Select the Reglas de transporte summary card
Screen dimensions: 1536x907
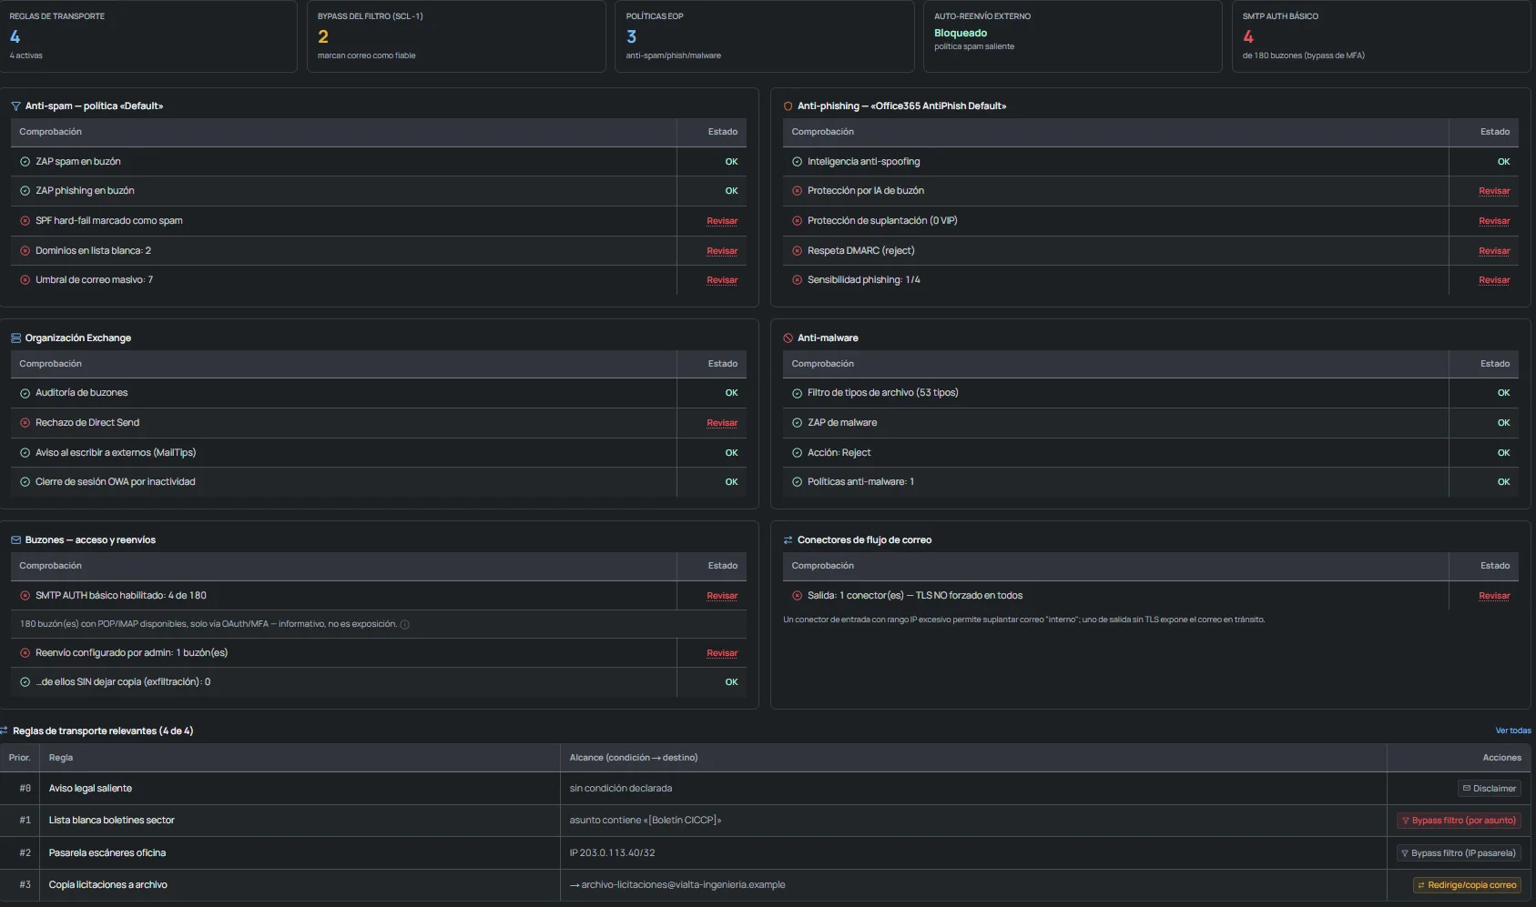coord(148,36)
